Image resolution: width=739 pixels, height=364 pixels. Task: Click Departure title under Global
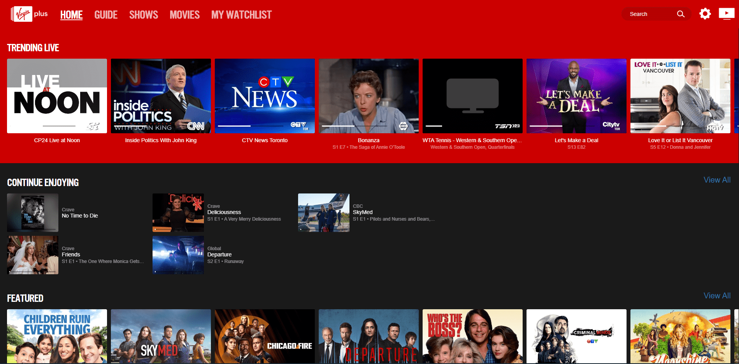[x=219, y=254]
